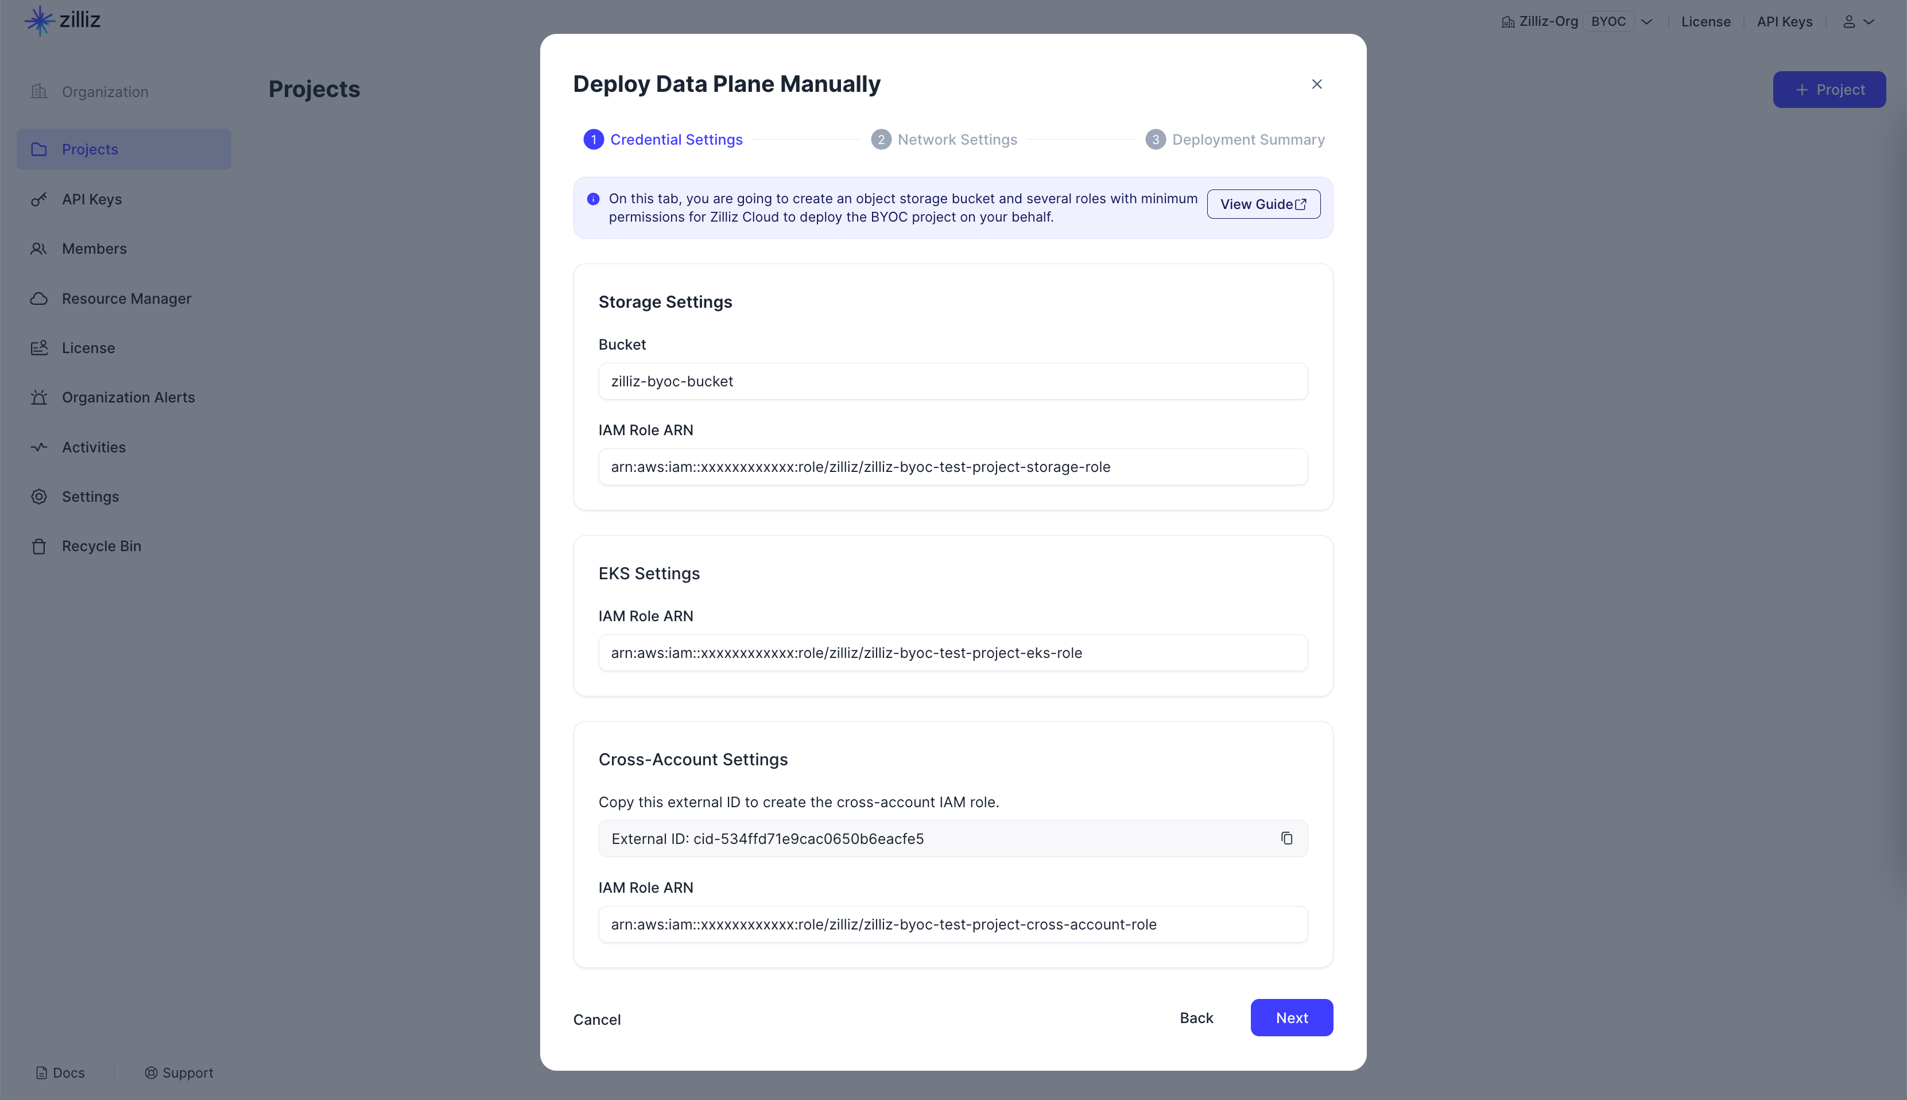Screen dimensions: 1907x1100
Task: Focus the Bucket name input field
Action: 952,382
